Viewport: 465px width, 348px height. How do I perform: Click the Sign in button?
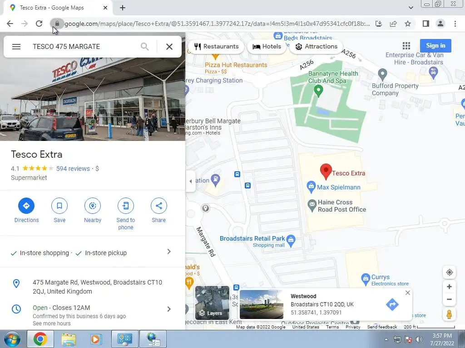click(x=435, y=46)
